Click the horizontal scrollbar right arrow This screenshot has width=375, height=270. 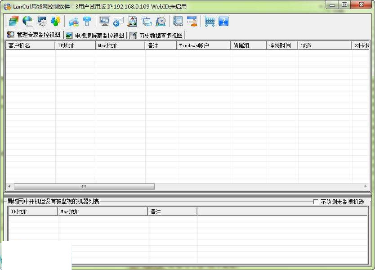point(365,186)
